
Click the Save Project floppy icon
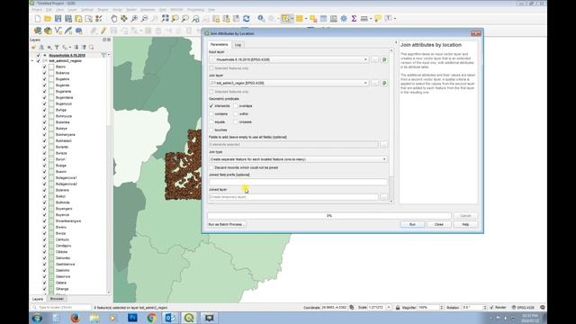coord(58,18)
